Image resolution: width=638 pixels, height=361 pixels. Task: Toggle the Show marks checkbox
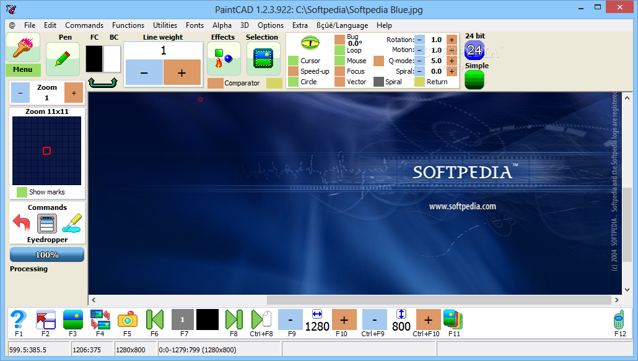point(22,192)
